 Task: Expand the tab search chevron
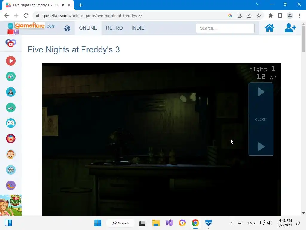click(258, 4)
